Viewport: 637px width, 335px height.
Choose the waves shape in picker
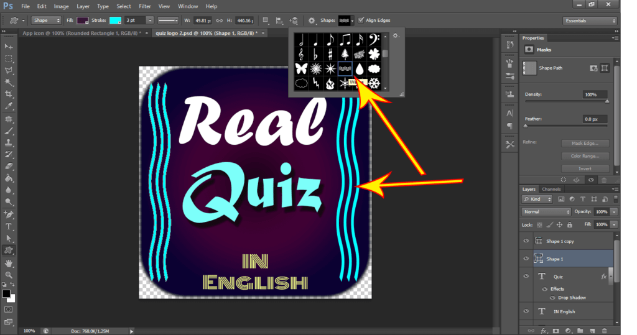coord(345,68)
